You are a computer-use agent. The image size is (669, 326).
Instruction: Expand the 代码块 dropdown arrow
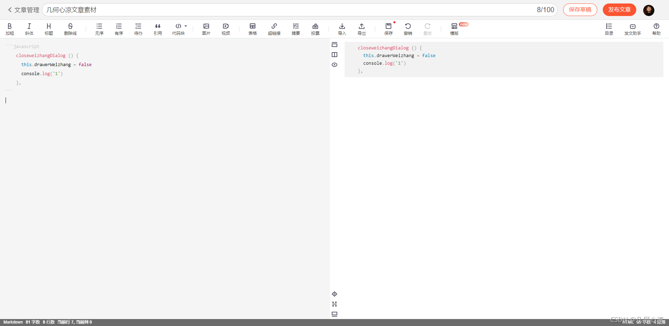point(186,26)
